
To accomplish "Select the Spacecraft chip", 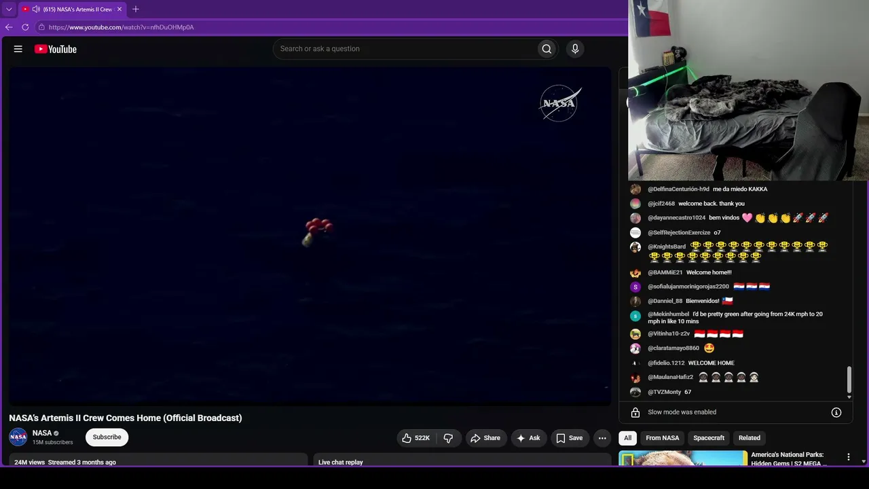I will [709, 438].
